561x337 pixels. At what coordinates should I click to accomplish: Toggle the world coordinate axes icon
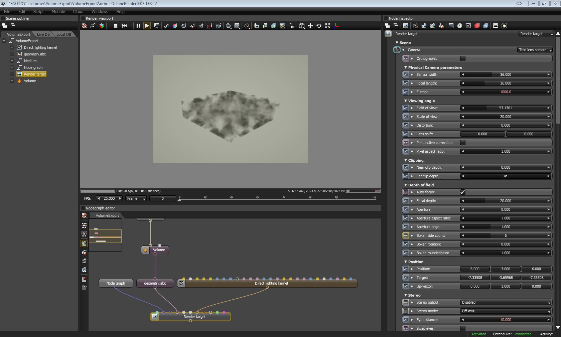(x=336, y=26)
